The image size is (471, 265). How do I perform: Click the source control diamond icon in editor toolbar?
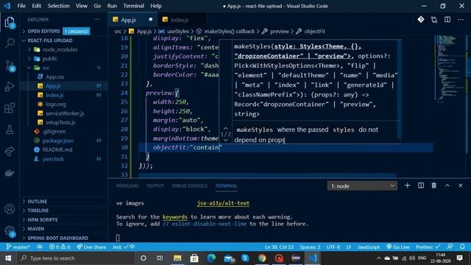[420, 20]
